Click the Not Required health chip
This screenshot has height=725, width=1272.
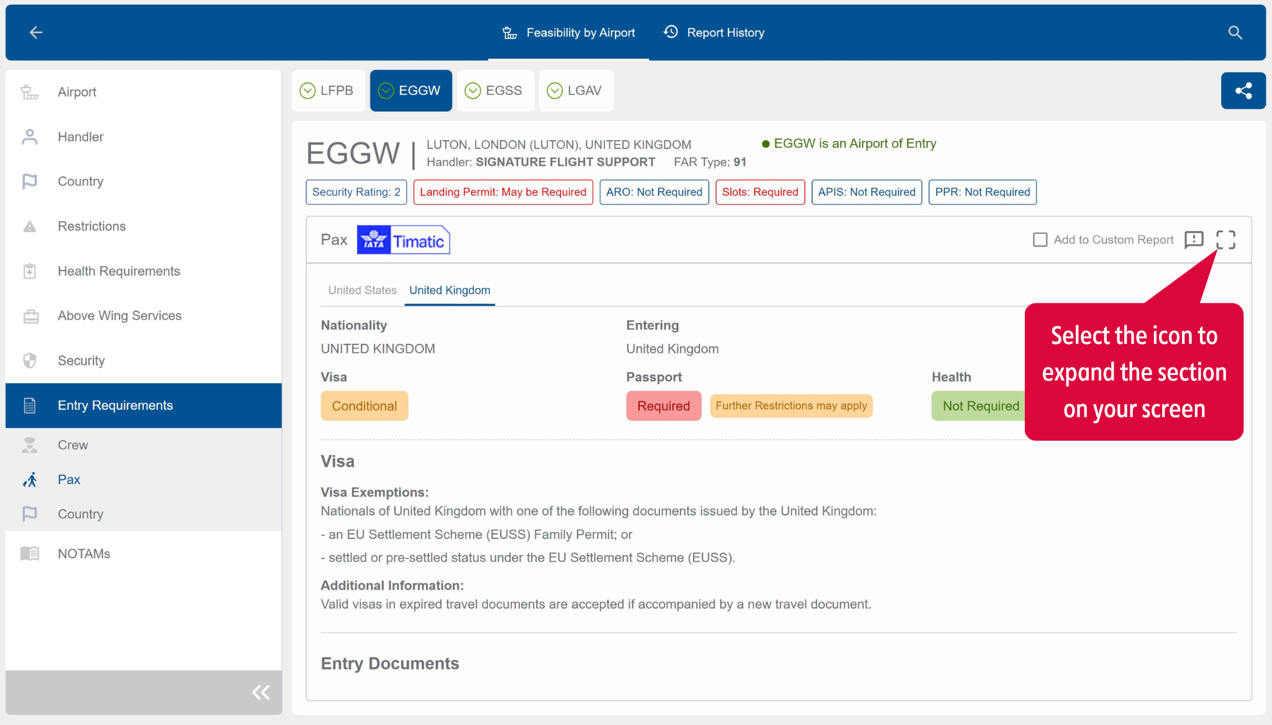(x=979, y=406)
